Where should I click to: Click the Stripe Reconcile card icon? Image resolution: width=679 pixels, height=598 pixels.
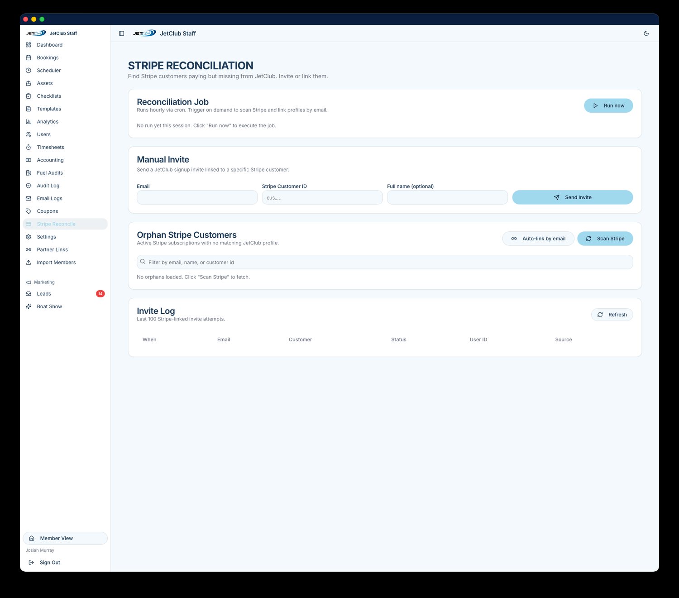(29, 224)
